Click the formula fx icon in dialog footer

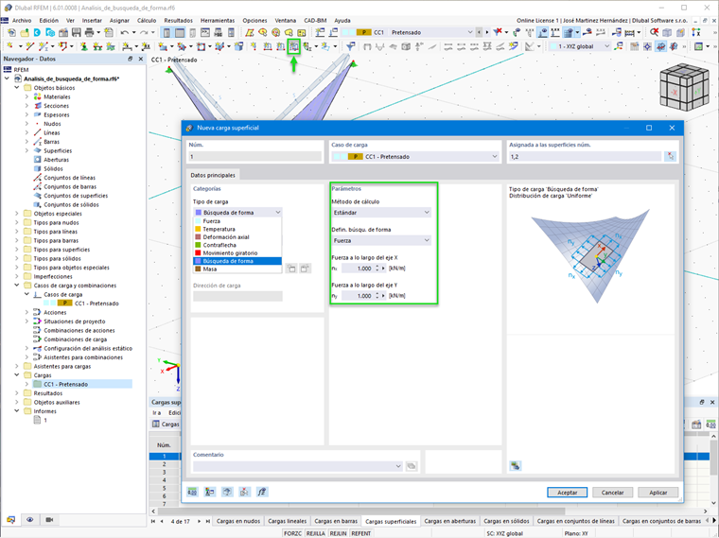point(262,492)
